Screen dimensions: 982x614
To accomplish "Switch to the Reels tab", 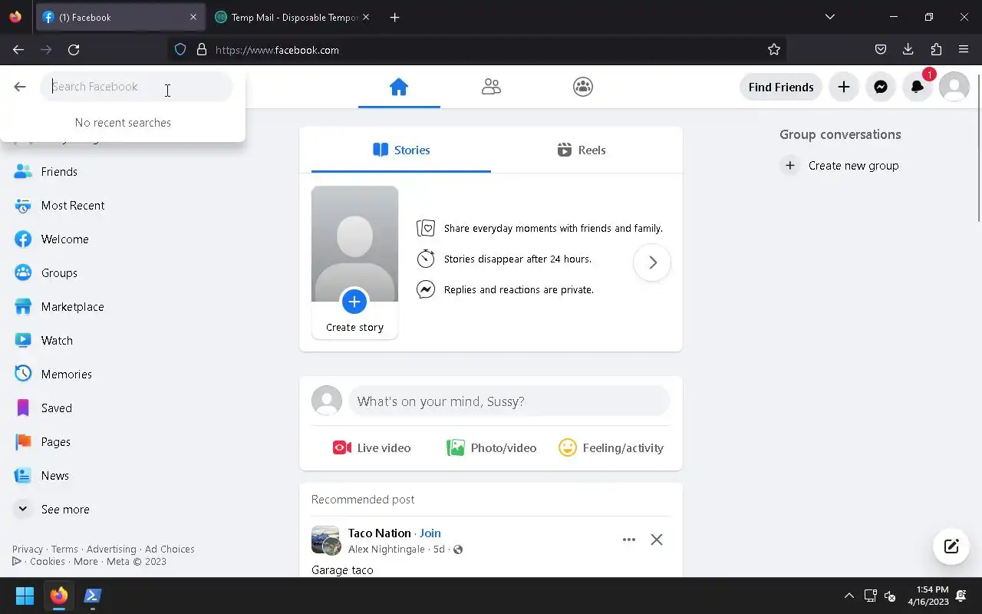I will click(581, 150).
